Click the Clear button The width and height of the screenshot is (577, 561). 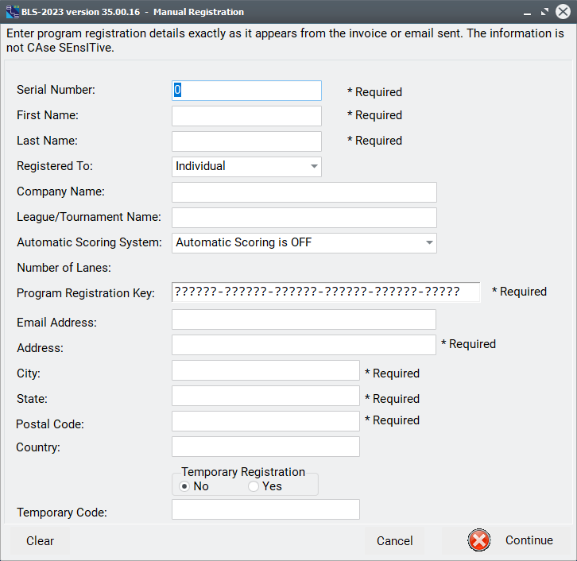[x=40, y=541]
